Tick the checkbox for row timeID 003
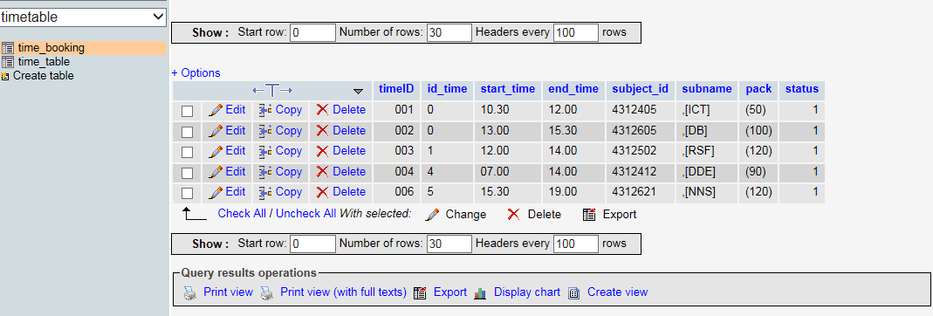 click(188, 153)
